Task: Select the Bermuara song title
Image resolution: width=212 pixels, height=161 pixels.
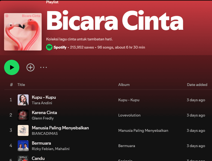Action: [41, 143]
